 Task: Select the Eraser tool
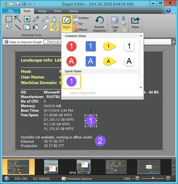pyautogui.click(x=45, y=27)
